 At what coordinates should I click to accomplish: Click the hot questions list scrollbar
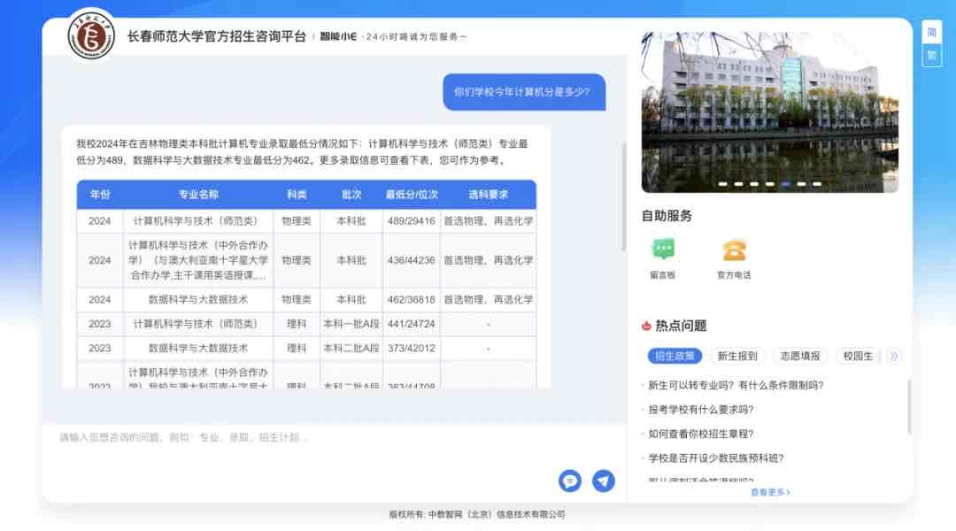[909, 406]
